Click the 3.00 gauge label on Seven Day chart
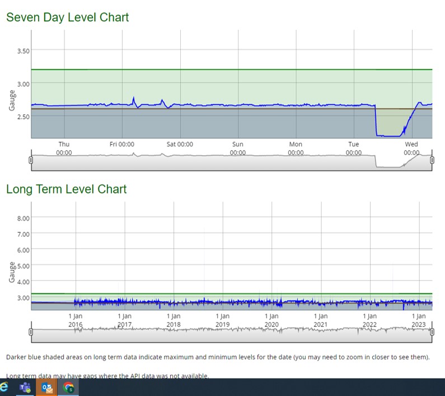This screenshot has width=445, height=396. (24, 84)
